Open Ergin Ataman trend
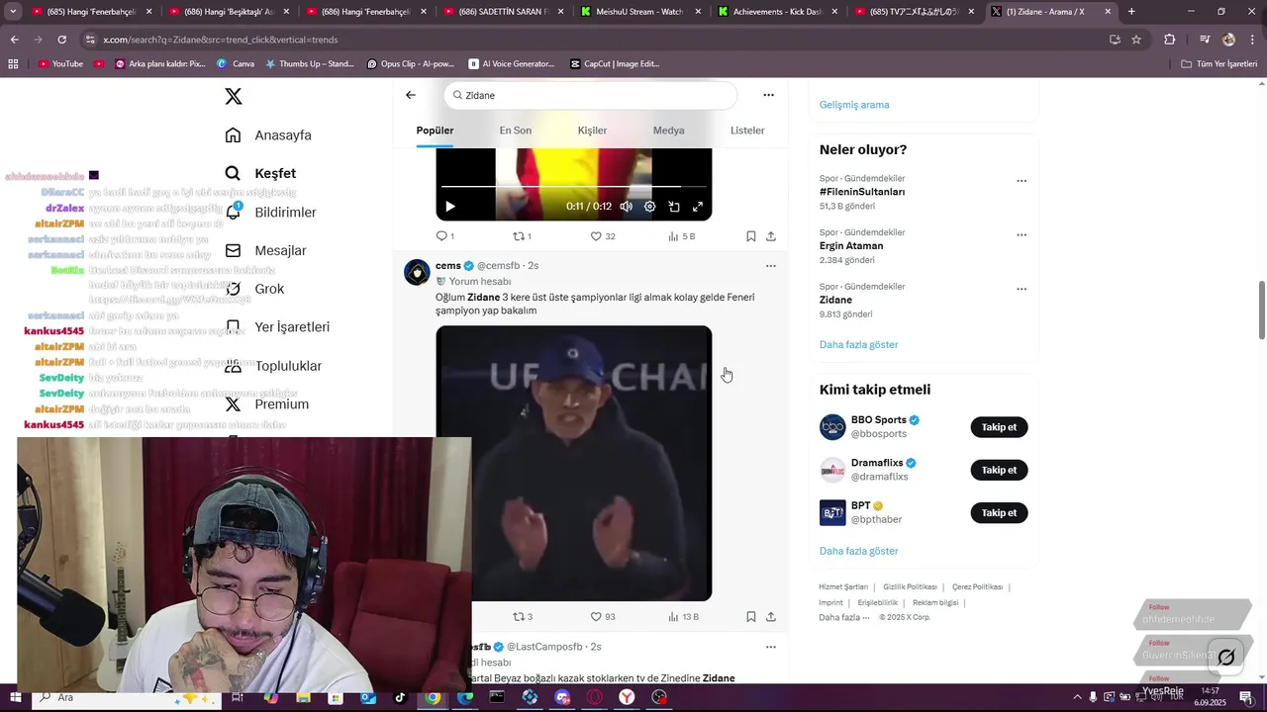Viewport: 1267px width, 712px height. 851,246
